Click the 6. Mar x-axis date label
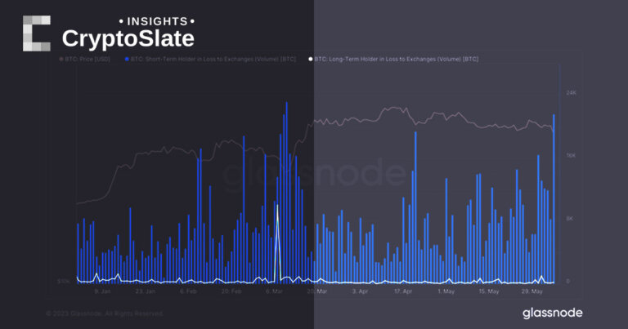 (x=273, y=291)
